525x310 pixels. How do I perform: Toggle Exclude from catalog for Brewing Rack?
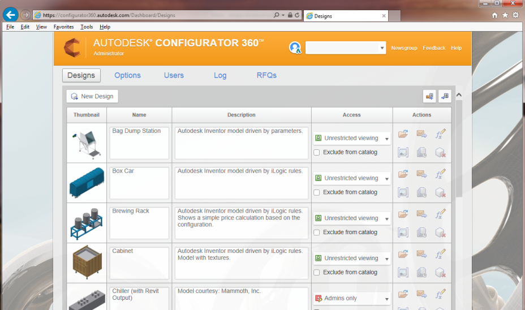pyautogui.click(x=316, y=232)
